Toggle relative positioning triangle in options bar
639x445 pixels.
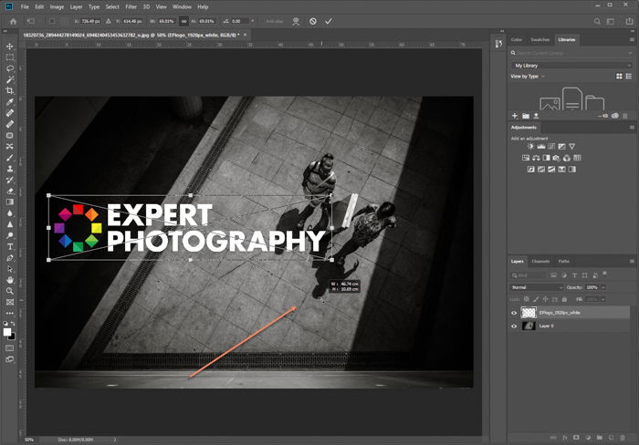click(x=109, y=21)
